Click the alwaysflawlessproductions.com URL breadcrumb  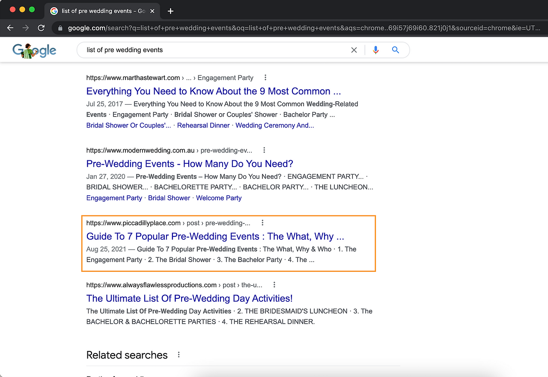coord(174,285)
